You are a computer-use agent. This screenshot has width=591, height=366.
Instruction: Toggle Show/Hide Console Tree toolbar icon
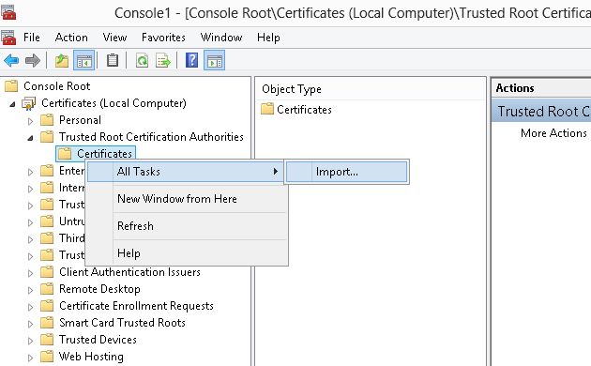pos(83,60)
